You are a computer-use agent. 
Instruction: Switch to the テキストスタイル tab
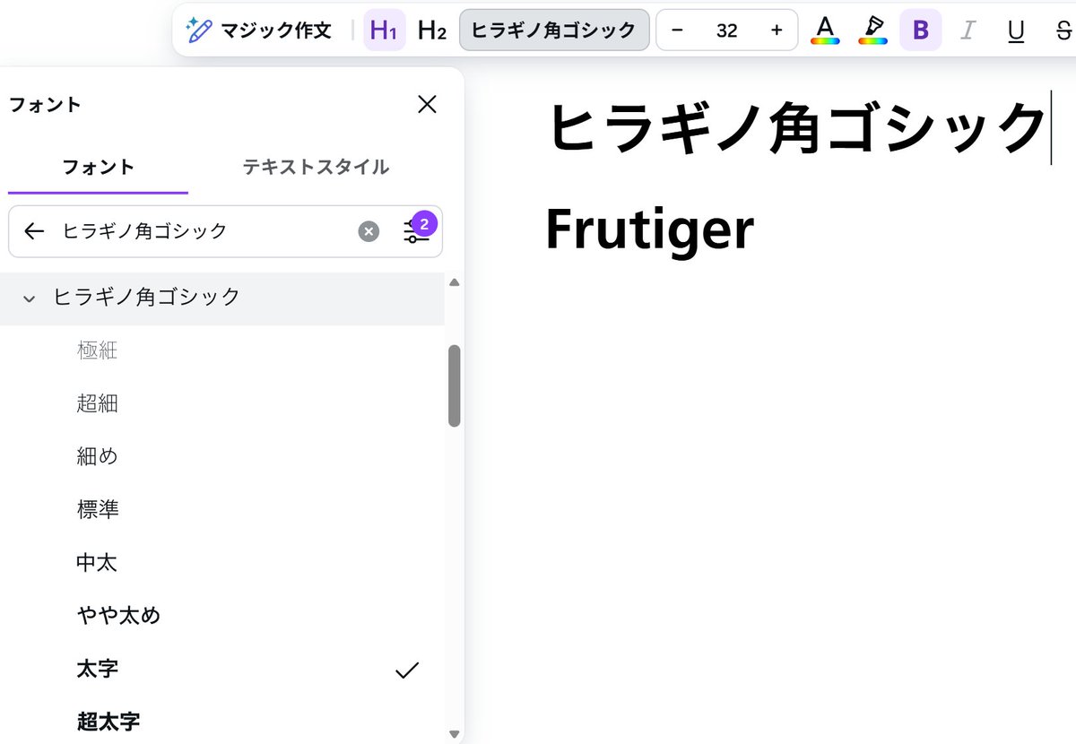316,168
